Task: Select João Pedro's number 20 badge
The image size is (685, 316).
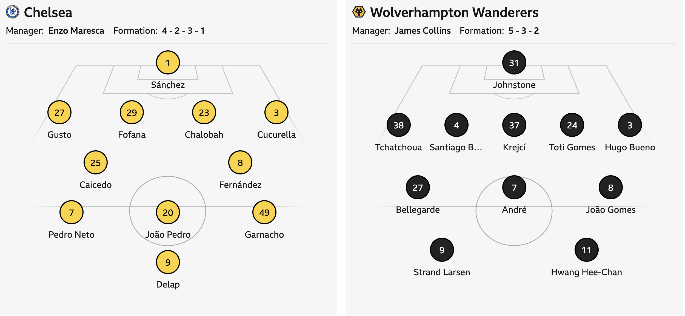Action: coord(168,212)
